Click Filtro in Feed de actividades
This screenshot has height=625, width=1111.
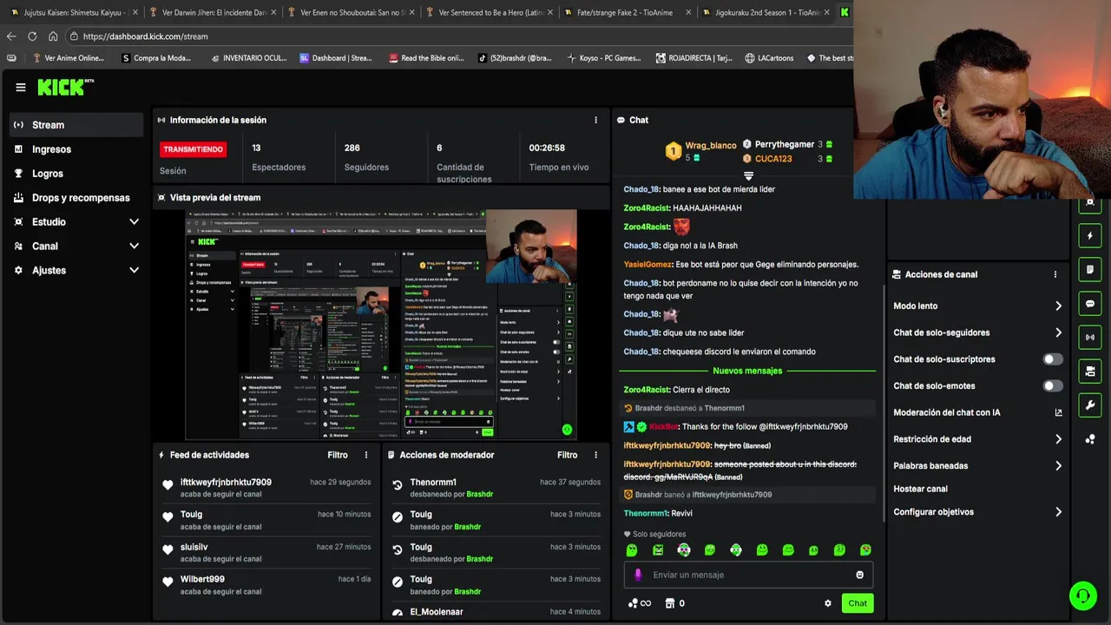(x=338, y=455)
